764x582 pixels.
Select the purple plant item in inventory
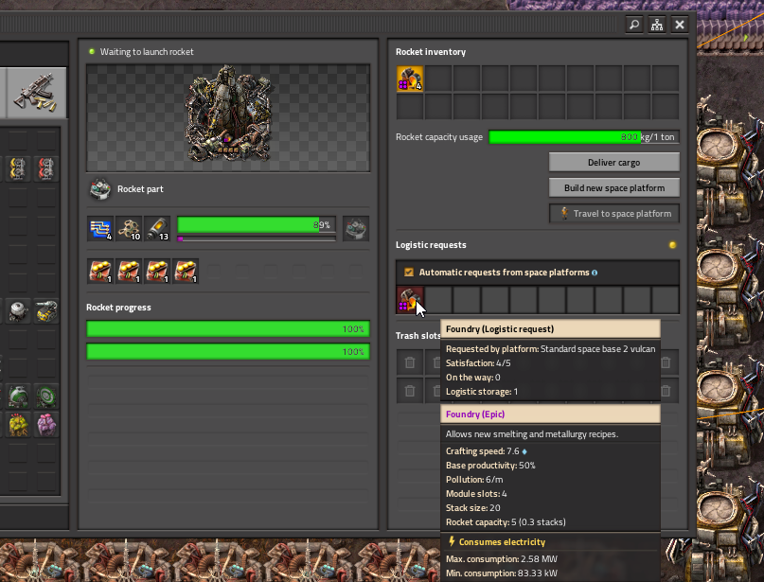(x=46, y=425)
